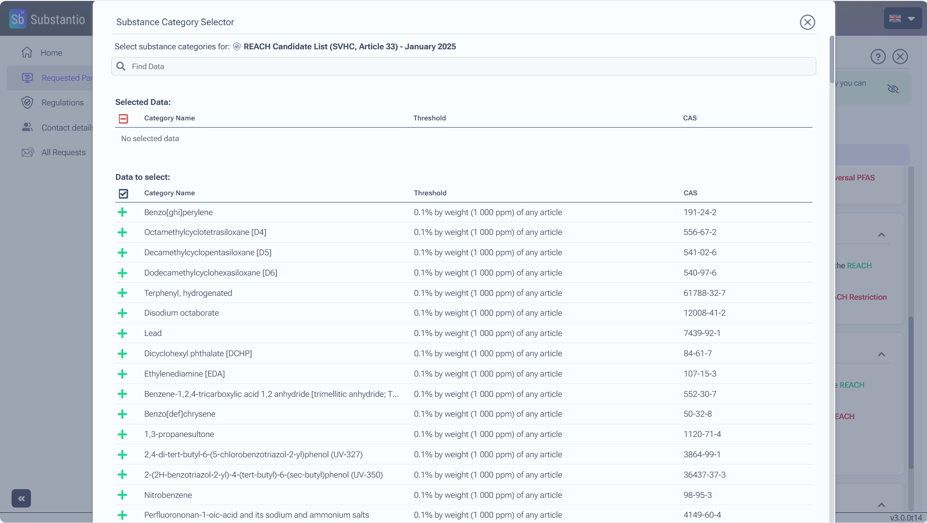Click the dialog vertical scrollbar thumb

click(x=832, y=59)
